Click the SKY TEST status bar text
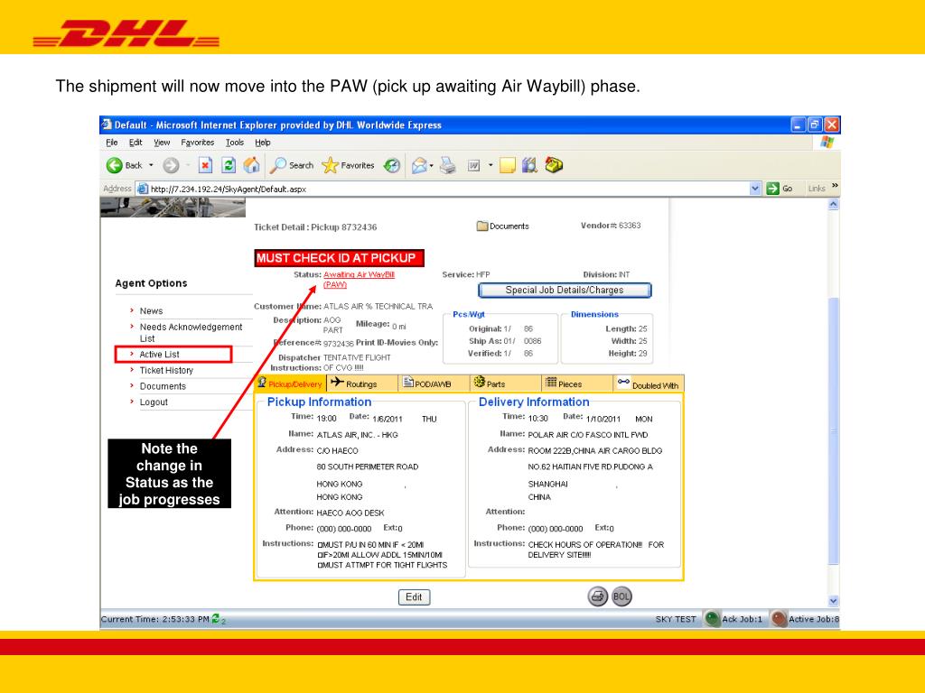 (x=676, y=619)
